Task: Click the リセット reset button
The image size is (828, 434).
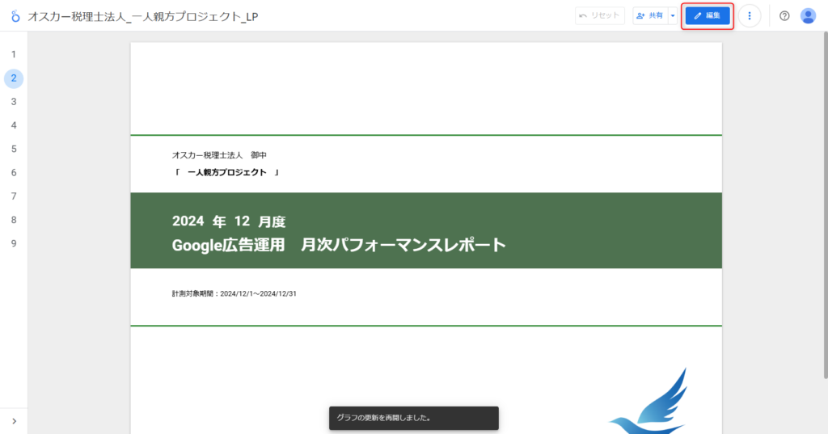Action: tap(599, 16)
